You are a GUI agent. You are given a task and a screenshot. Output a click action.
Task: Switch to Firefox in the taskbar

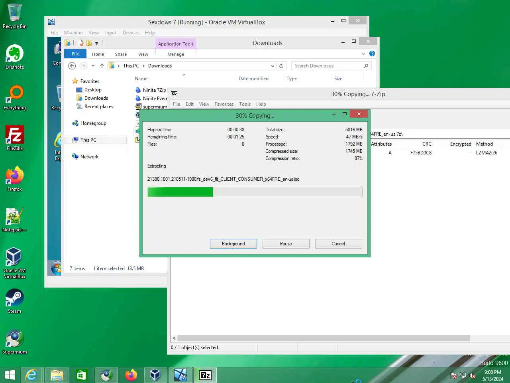click(x=131, y=375)
